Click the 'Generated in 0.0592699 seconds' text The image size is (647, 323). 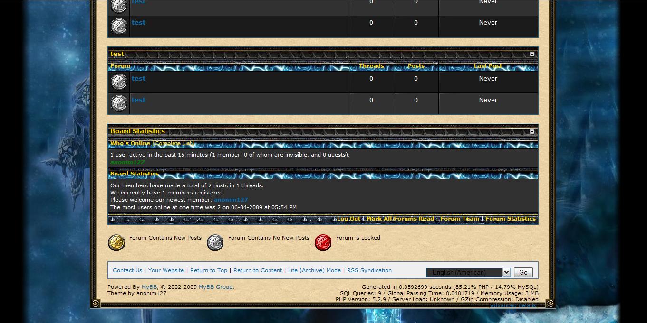(450, 287)
